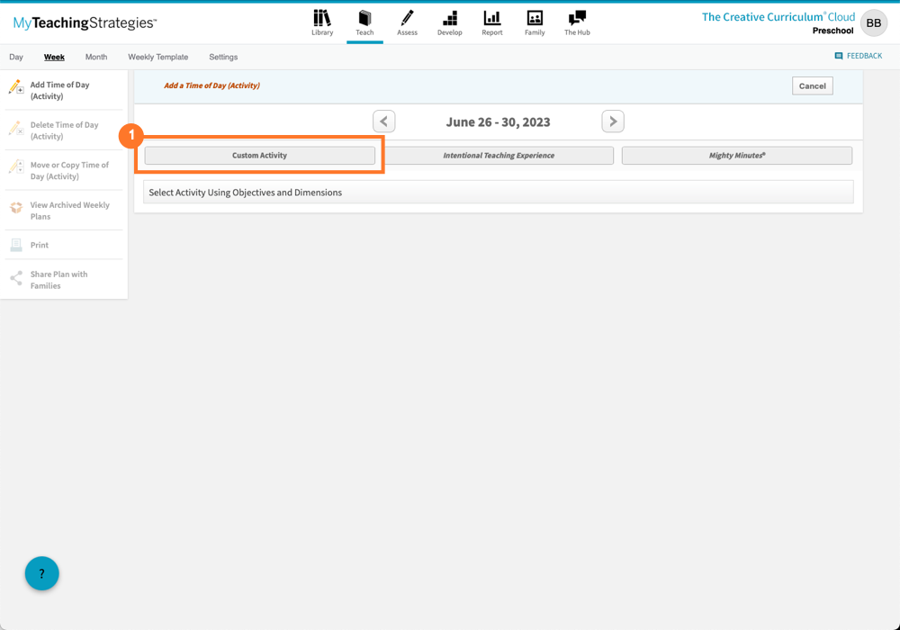This screenshot has height=630, width=900.
Task: Open the FEEDBACK link
Action: pyautogui.click(x=858, y=55)
